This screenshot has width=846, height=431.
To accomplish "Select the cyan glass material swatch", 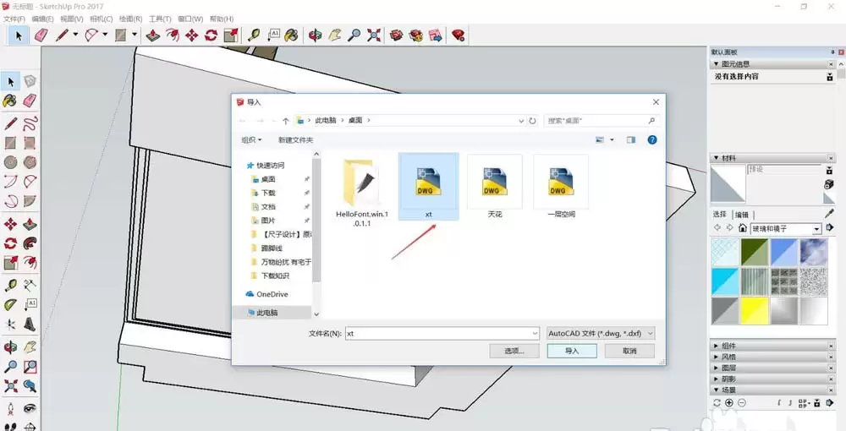I will [x=725, y=281].
